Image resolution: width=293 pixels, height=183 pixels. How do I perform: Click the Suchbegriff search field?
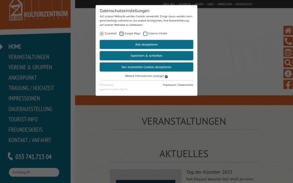point(34,172)
